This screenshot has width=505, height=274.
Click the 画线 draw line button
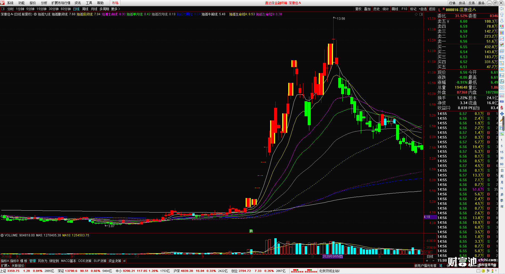[x=395, y=9]
